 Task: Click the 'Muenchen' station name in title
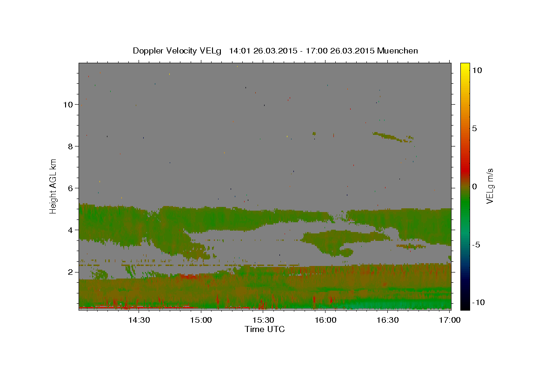(x=398, y=51)
